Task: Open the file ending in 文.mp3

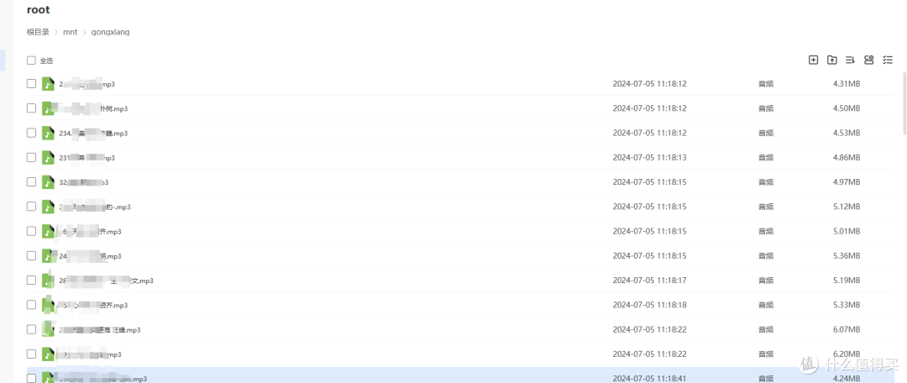Action: (x=106, y=281)
